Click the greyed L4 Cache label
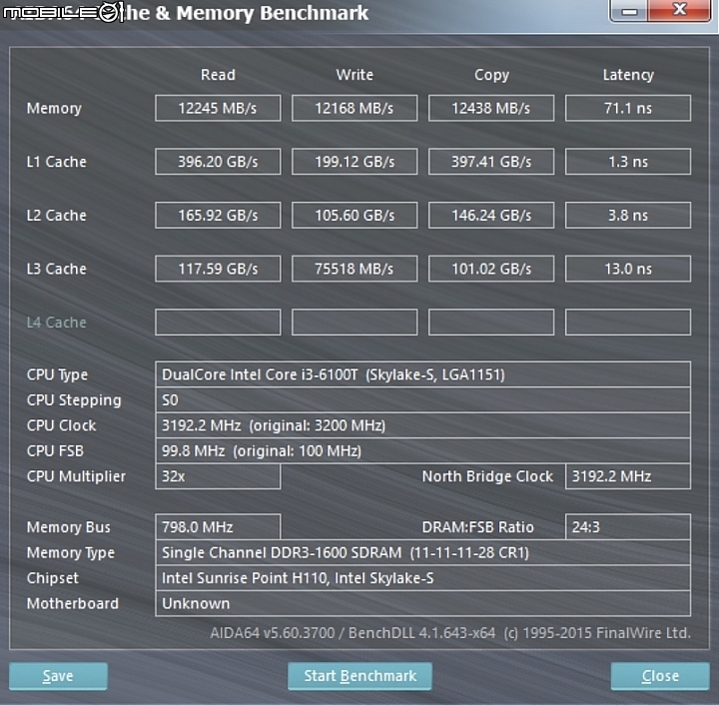Screen dimensions: 719x705 pos(56,323)
